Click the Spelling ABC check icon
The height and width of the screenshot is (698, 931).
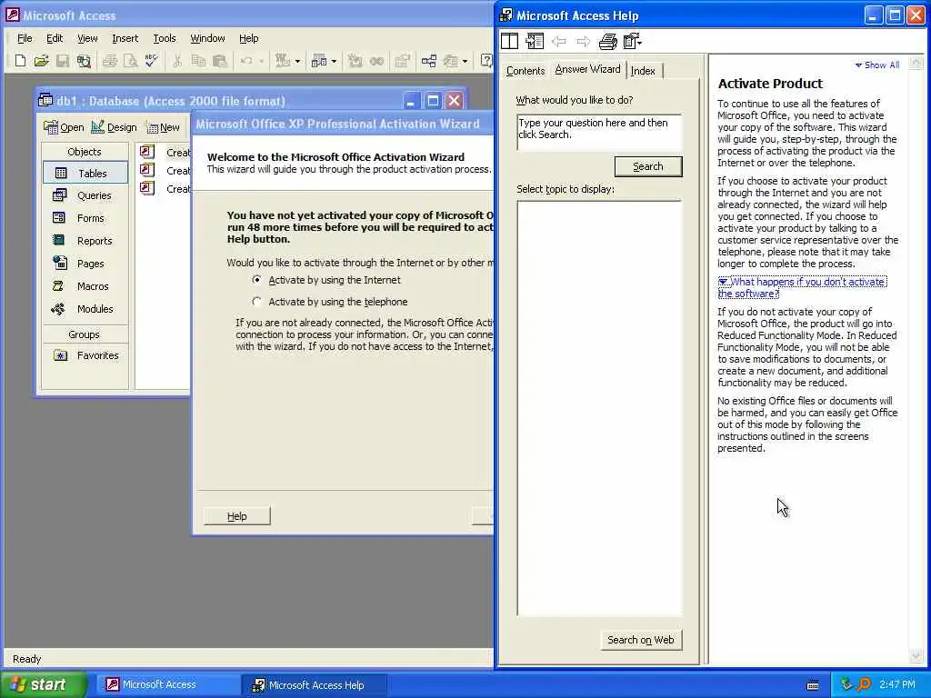[x=152, y=61]
